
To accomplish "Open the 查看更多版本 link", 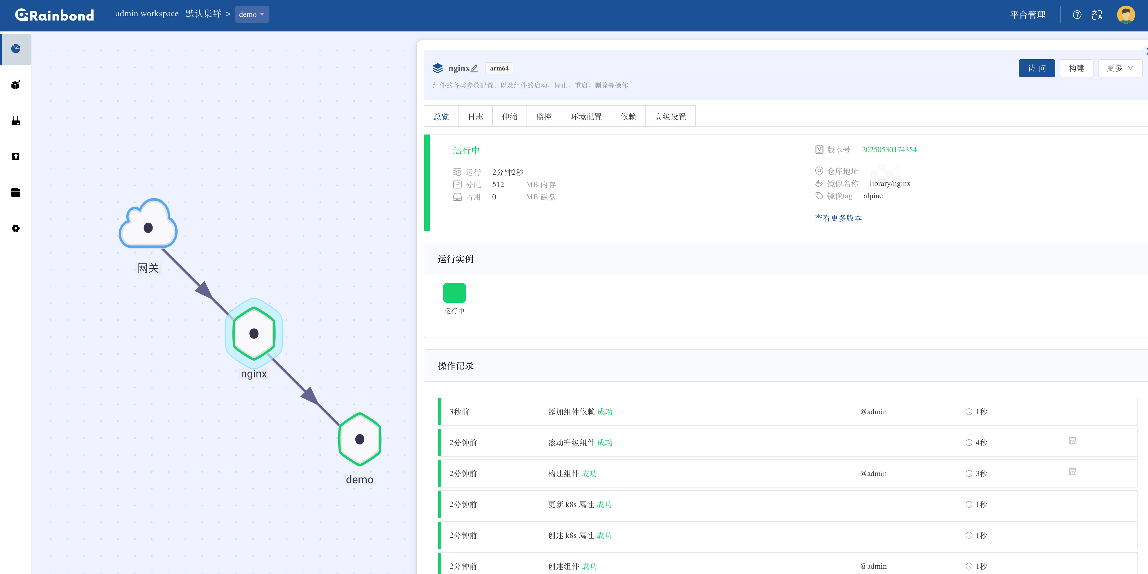I will click(x=838, y=218).
